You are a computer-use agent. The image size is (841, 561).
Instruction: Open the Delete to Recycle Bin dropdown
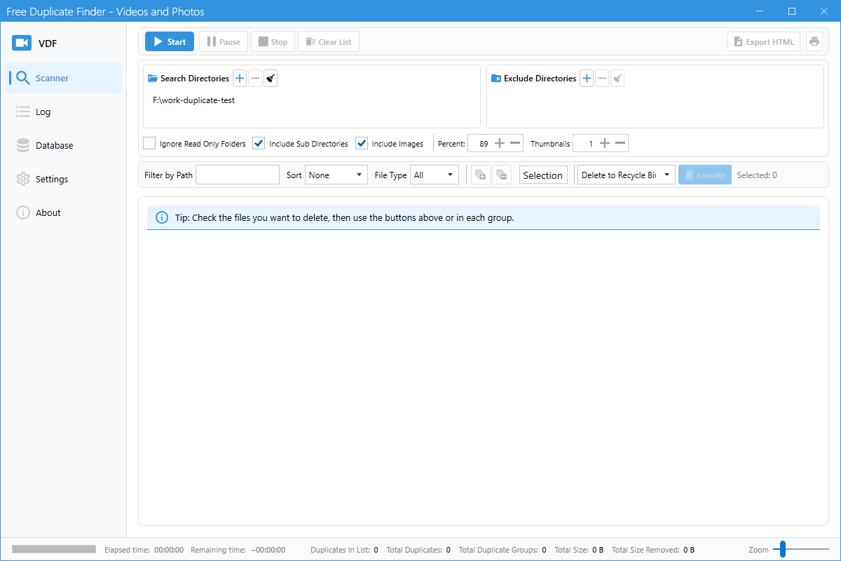pos(627,175)
